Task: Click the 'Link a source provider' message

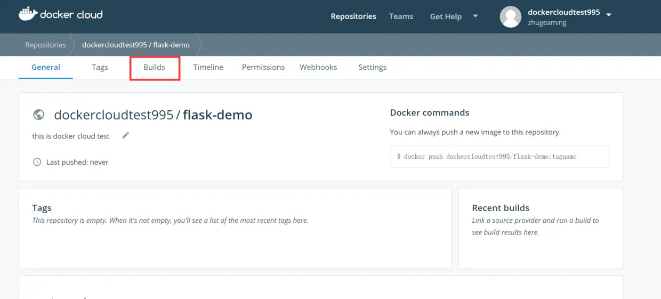Action: (x=535, y=226)
